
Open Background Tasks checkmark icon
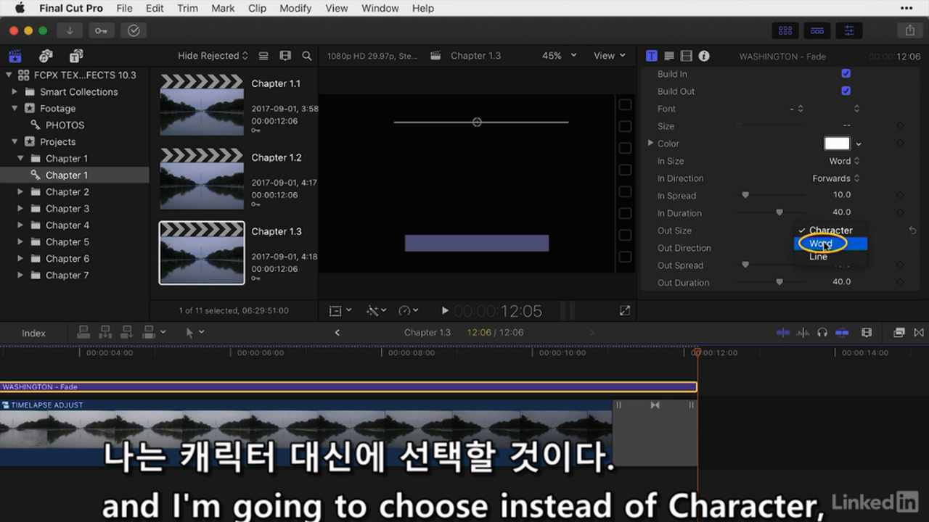[x=134, y=30]
